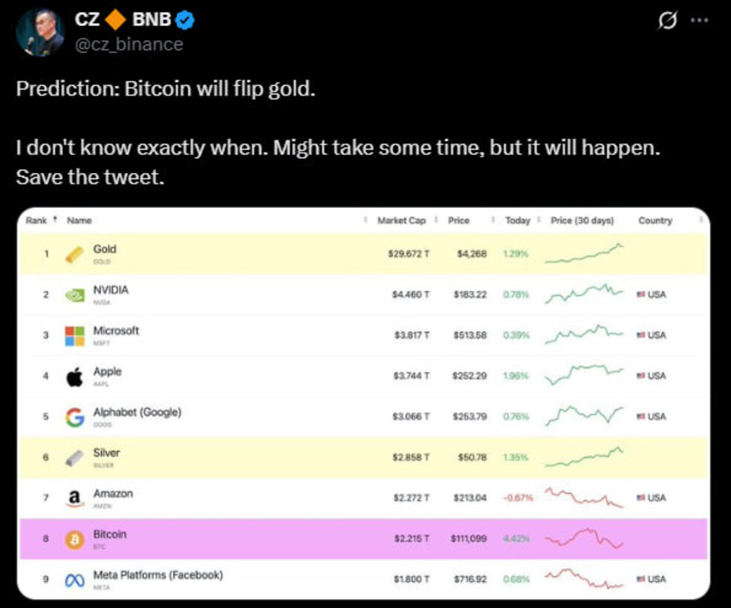Click the Gold 30-day price chart
Viewport: 731px width, 608px height.
(584, 253)
